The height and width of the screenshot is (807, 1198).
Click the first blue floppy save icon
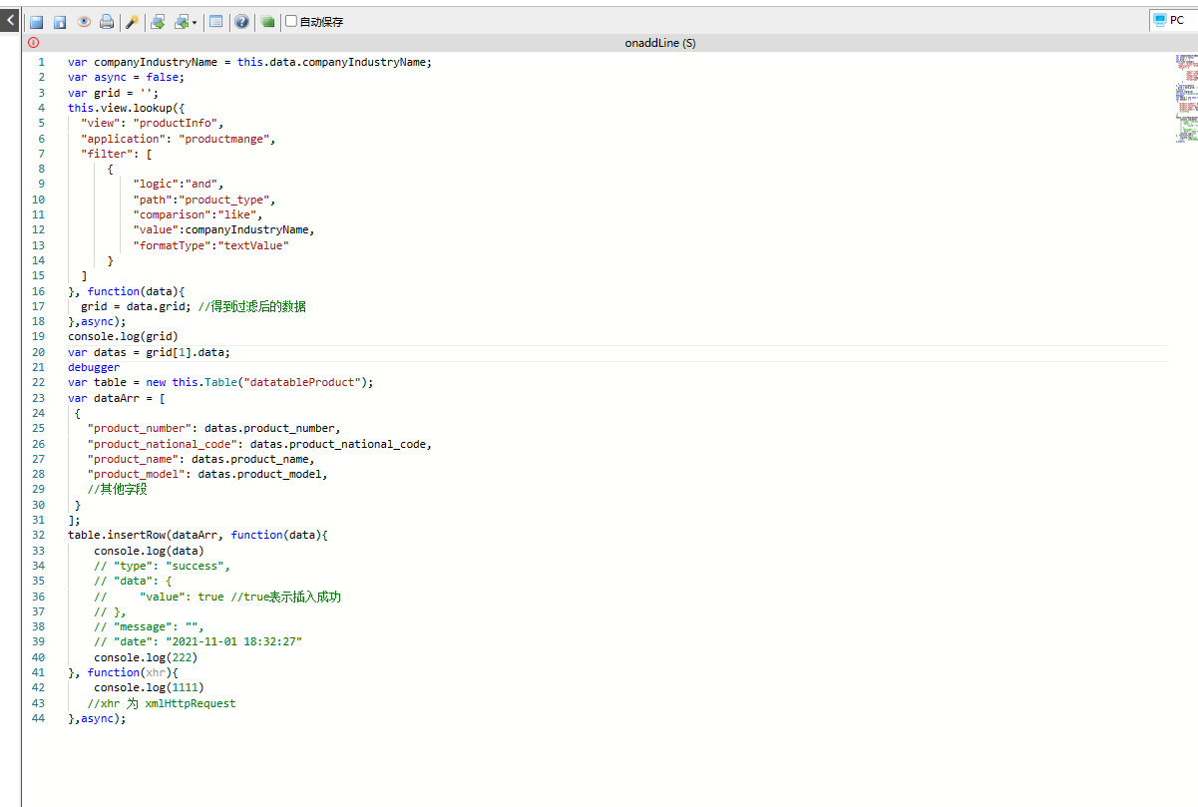coord(36,22)
